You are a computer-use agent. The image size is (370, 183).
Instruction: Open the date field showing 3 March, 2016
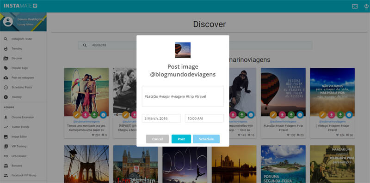[x=161, y=118]
